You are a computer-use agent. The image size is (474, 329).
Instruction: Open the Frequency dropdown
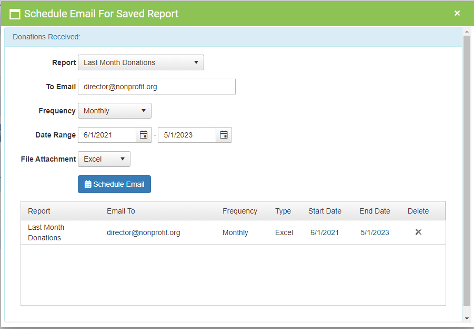[115, 111]
